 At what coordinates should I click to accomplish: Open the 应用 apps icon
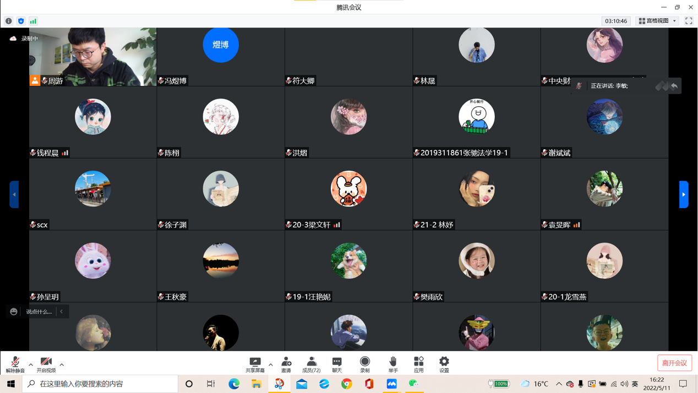(418, 364)
